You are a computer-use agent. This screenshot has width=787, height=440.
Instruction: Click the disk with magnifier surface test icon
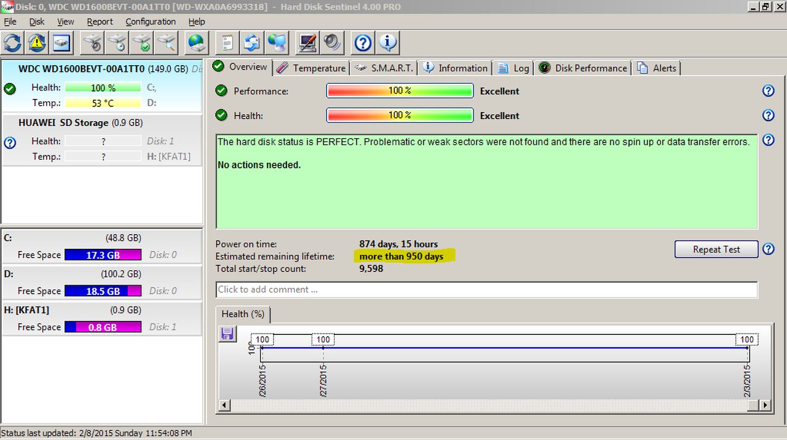(167, 42)
